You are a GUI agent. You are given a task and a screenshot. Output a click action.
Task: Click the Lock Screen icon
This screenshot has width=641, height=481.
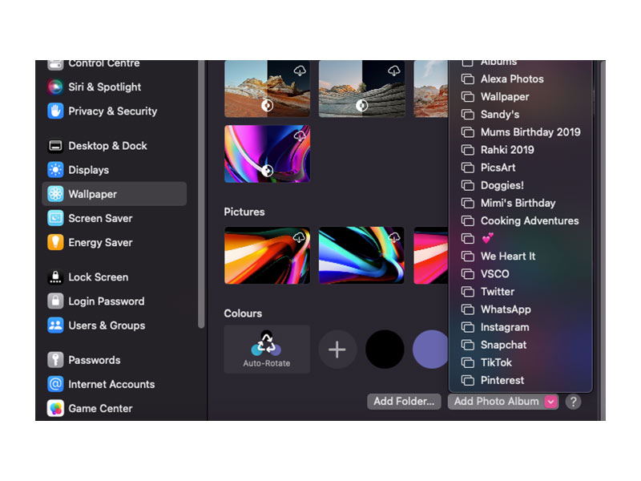(55, 277)
